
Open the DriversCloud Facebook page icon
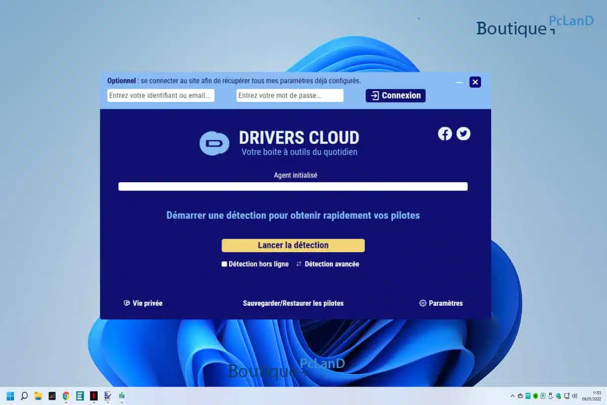point(445,134)
